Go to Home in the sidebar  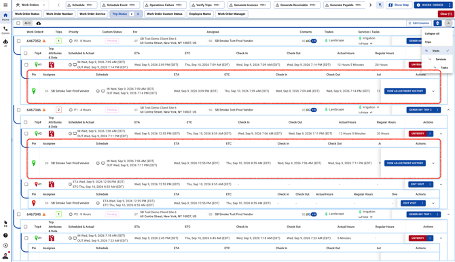5,17
